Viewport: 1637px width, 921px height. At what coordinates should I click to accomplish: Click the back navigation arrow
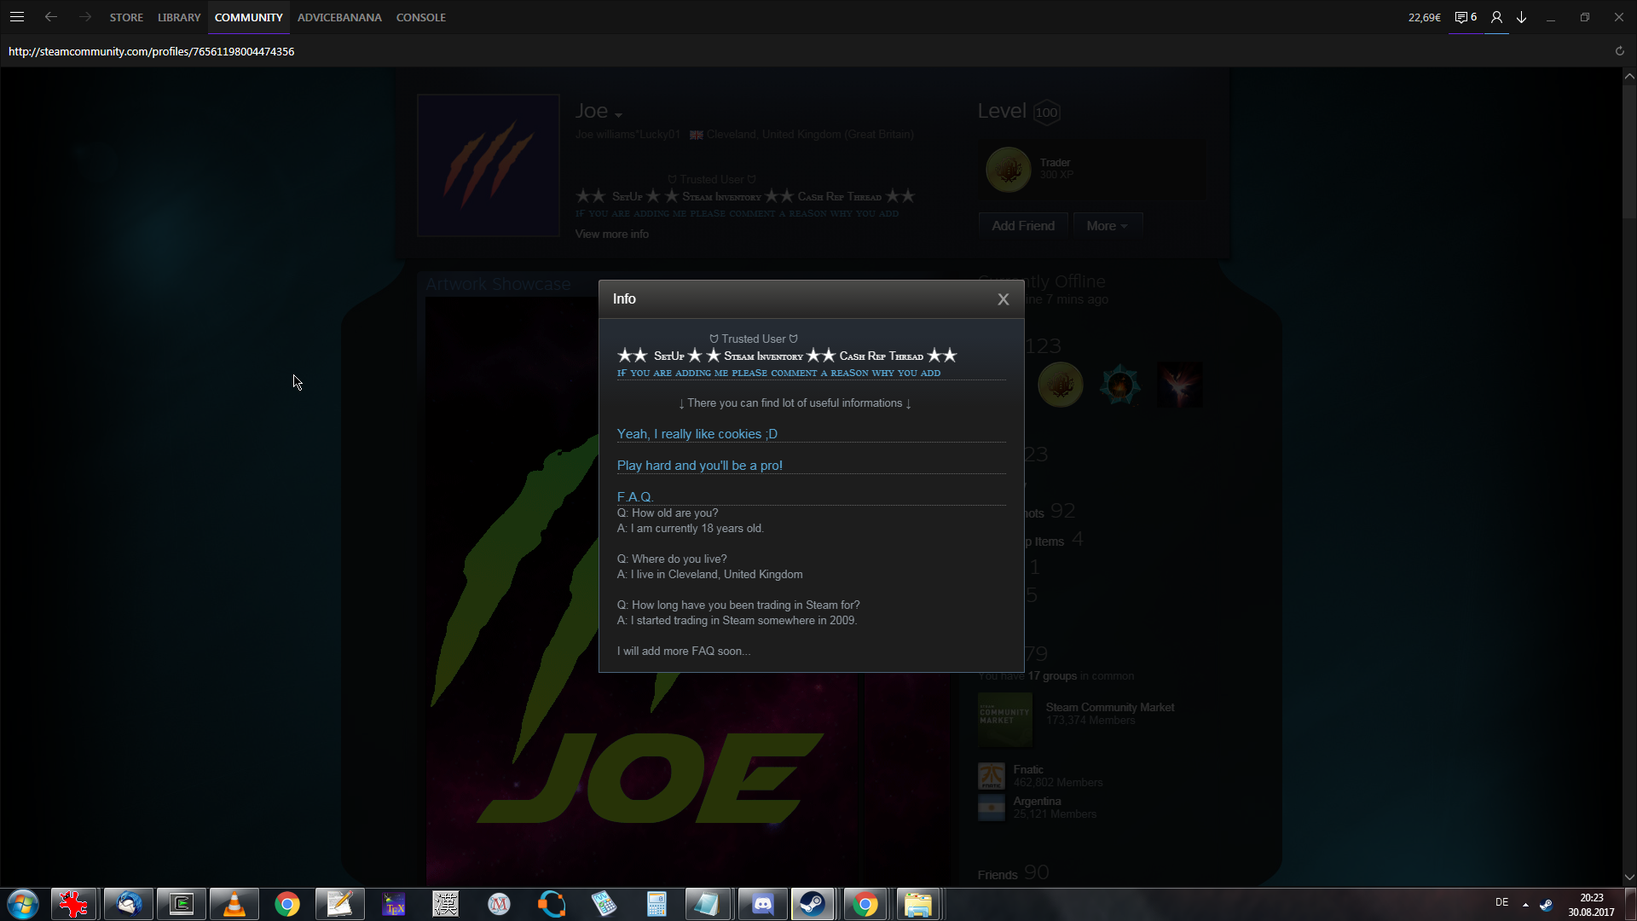pyautogui.click(x=51, y=17)
